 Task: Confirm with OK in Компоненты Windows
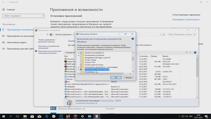(116, 78)
